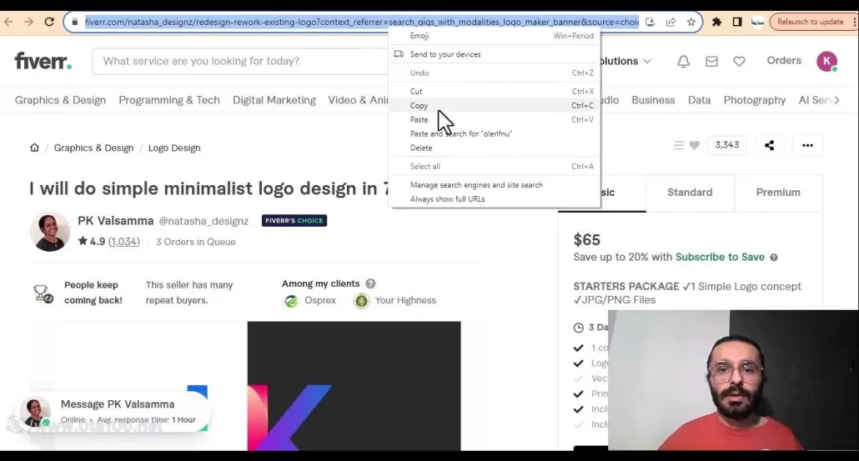Bookmark this page with star icon
The image size is (859, 461).
(x=691, y=22)
